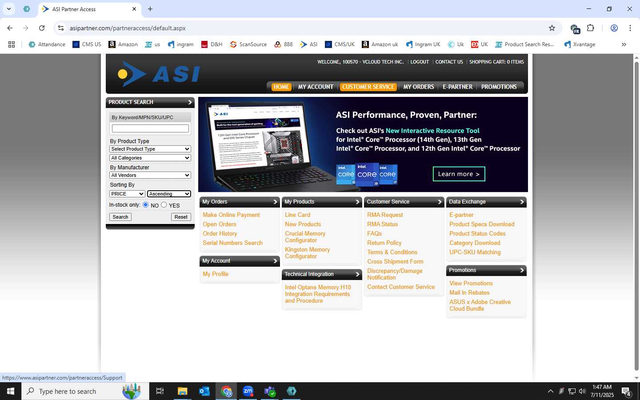Reload the page with refresh icon
640x400 pixels.
point(42,28)
